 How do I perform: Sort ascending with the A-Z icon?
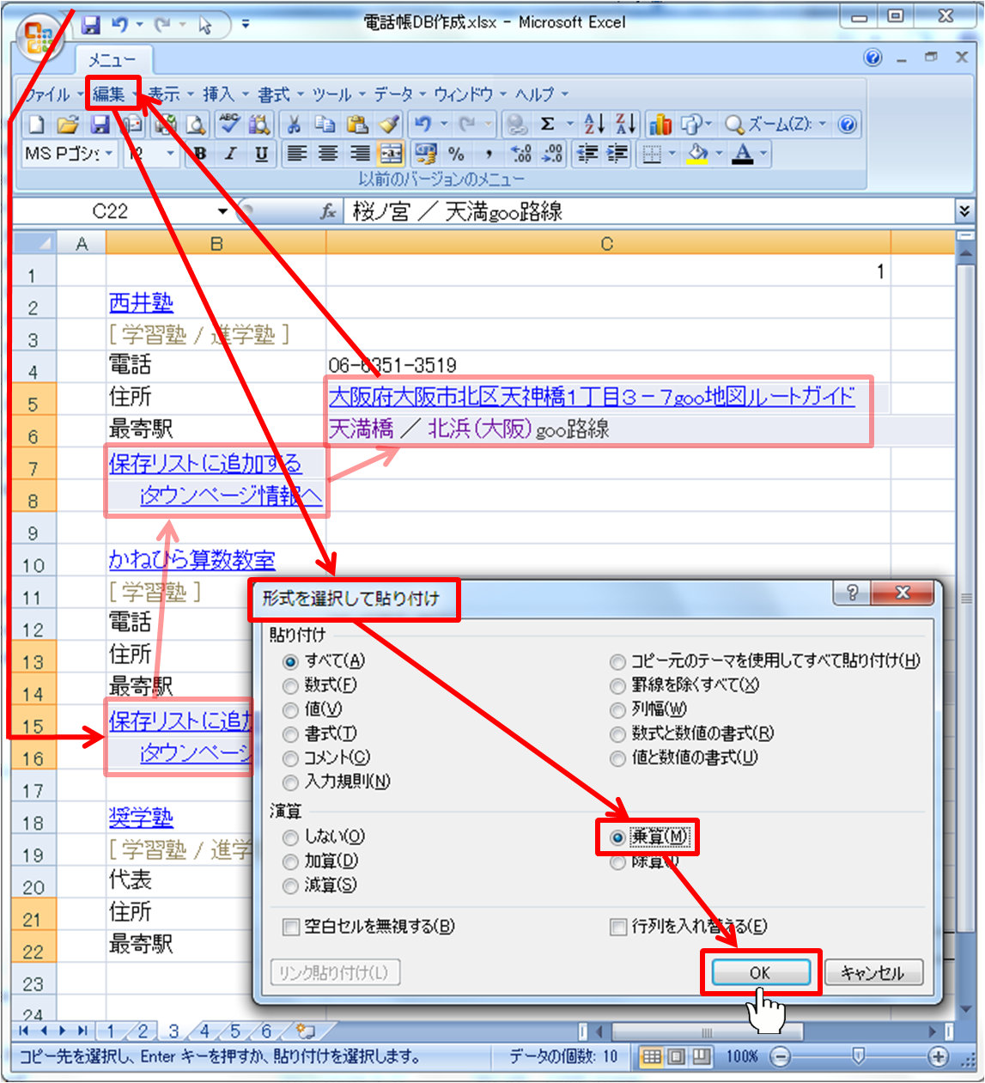coord(593,125)
